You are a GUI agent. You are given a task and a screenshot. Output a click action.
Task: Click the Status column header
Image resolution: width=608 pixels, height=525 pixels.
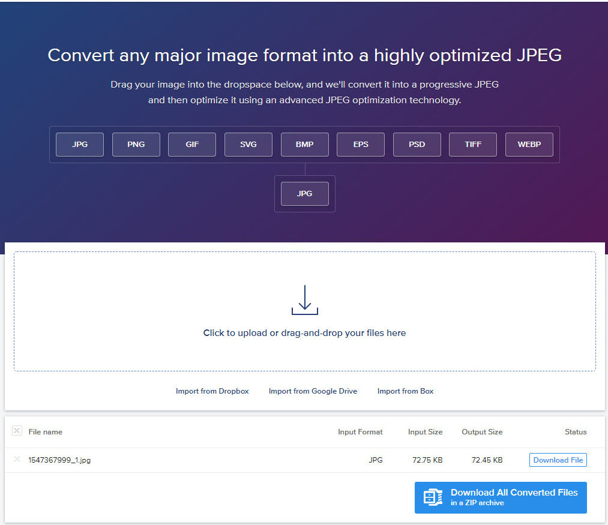(x=576, y=432)
